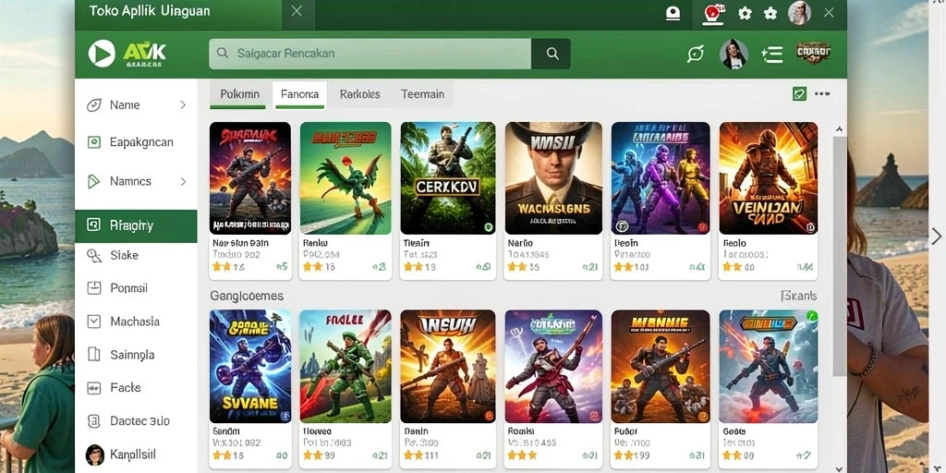Image resolution: width=946 pixels, height=473 pixels.
Task: Select Eapakgncan in the sidebar
Action: pos(137,142)
